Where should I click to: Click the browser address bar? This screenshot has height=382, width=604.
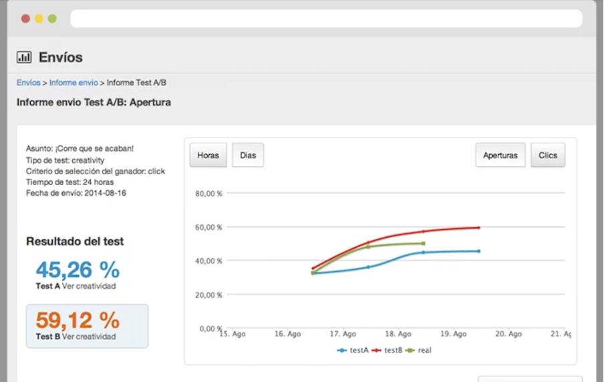coord(326,19)
